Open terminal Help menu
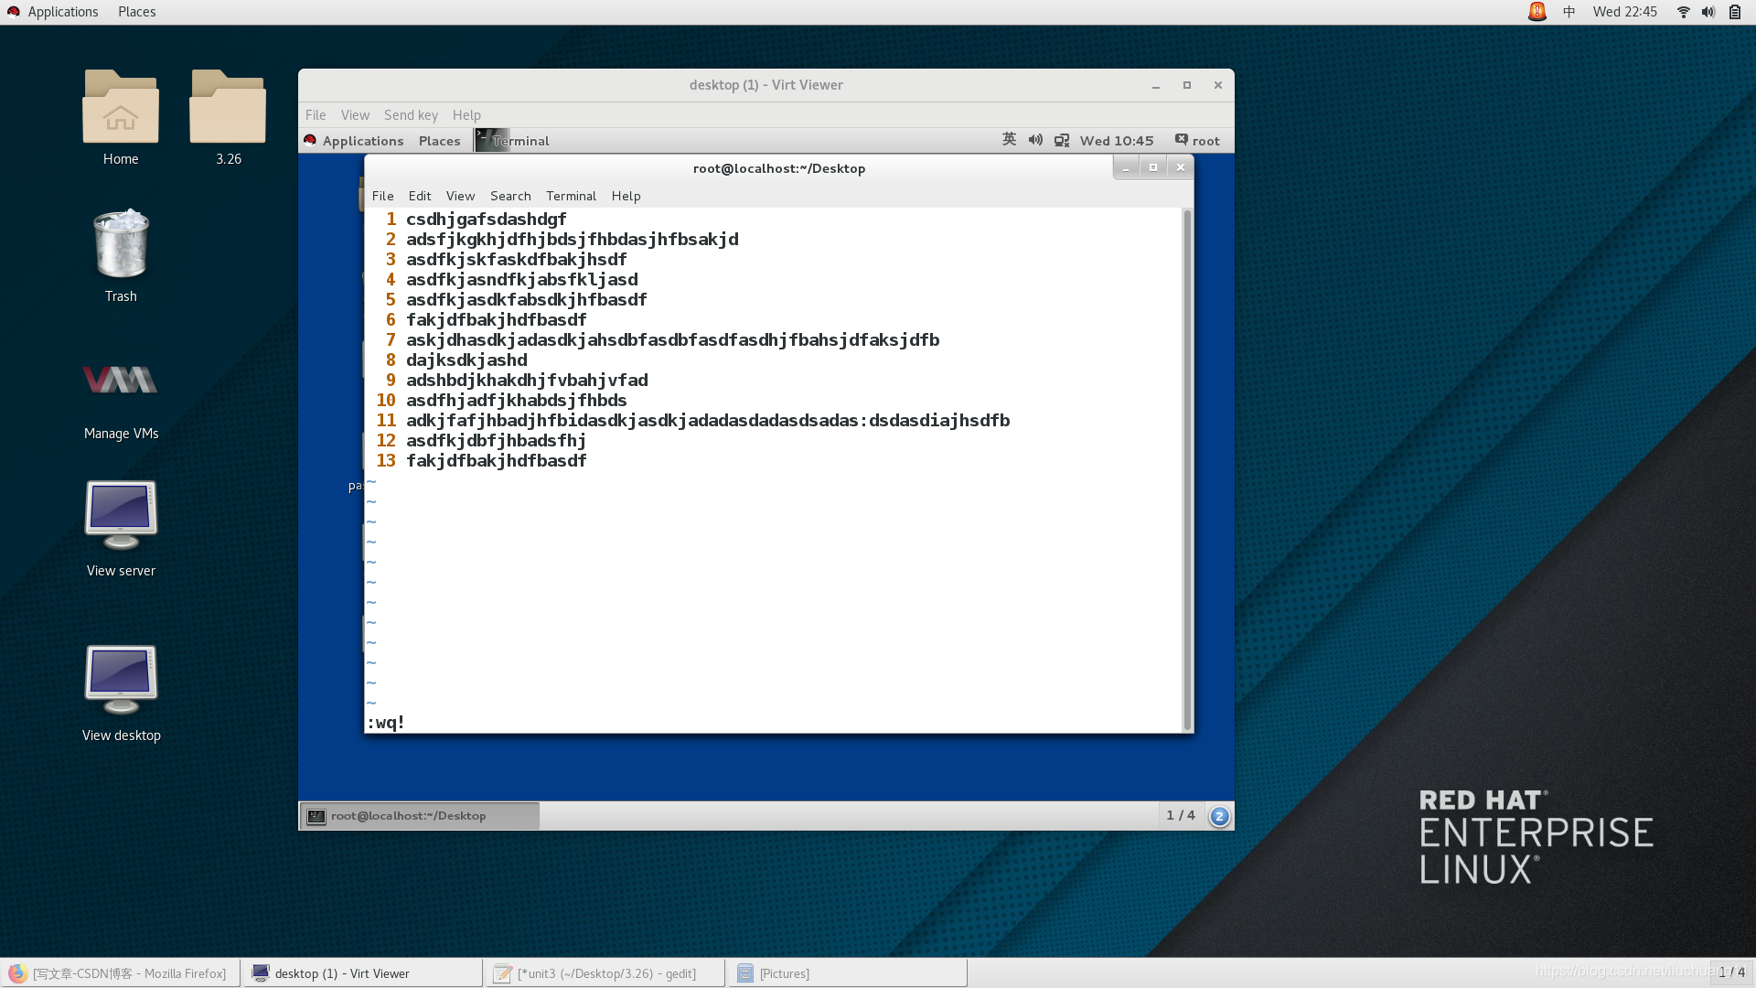The width and height of the screenshot is (1756, 988). [x=626, y=196]
